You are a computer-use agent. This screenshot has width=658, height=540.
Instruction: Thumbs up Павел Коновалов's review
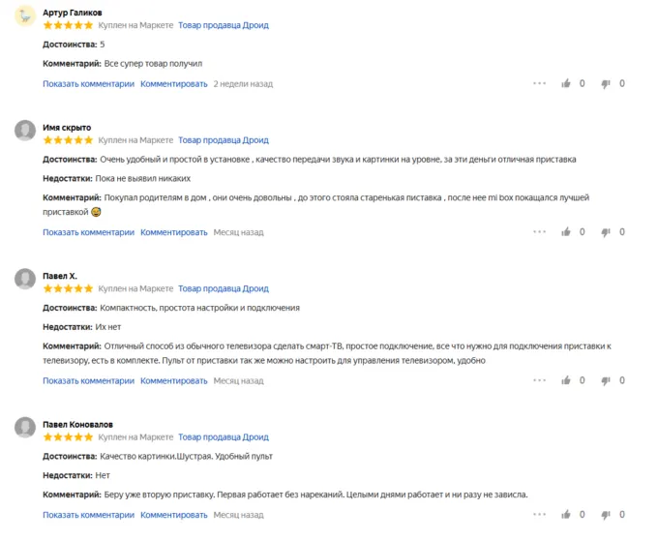click(x=566, y=515)
